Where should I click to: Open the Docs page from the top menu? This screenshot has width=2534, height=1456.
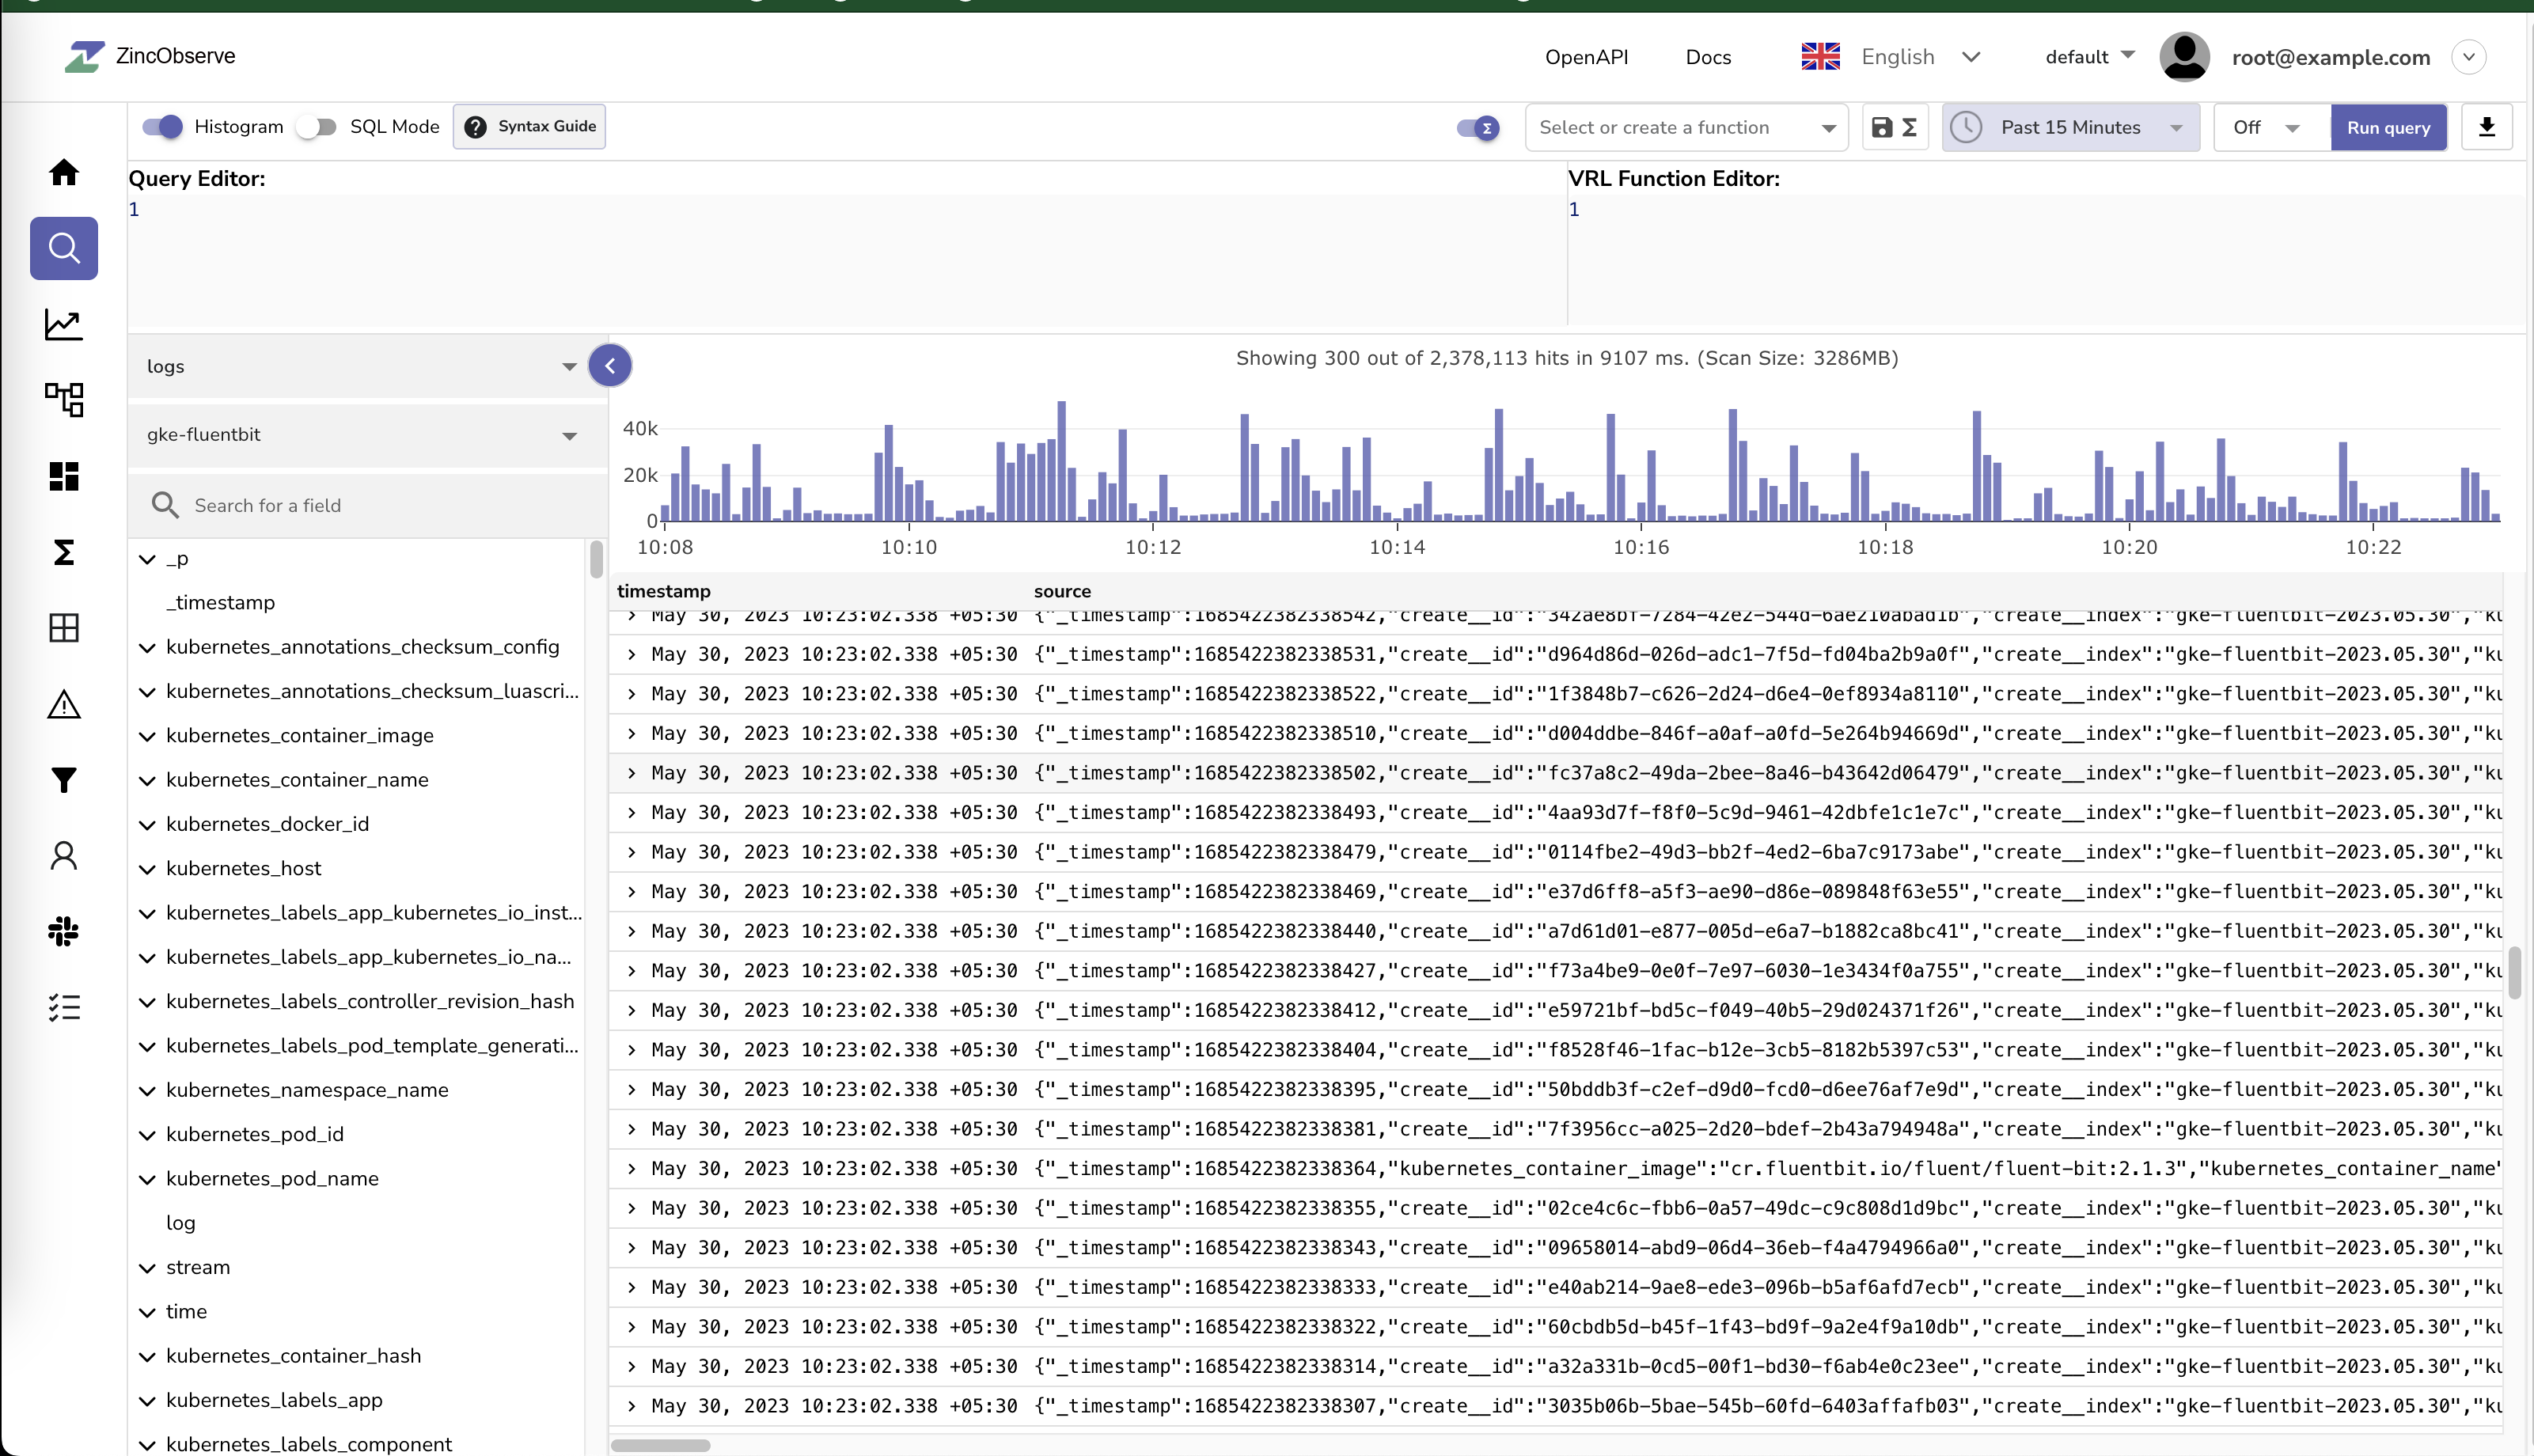click(1708, 57)
